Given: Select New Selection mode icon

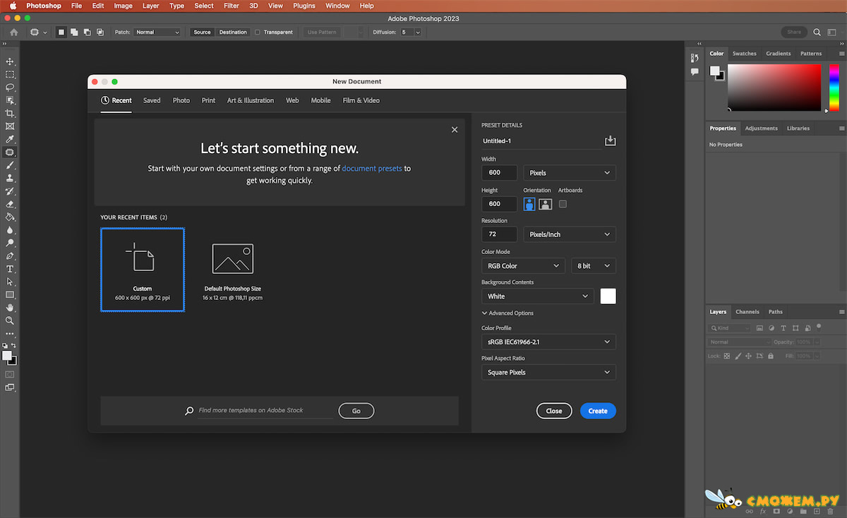Looking at the screenshot, I should click(x=61, y=32).
